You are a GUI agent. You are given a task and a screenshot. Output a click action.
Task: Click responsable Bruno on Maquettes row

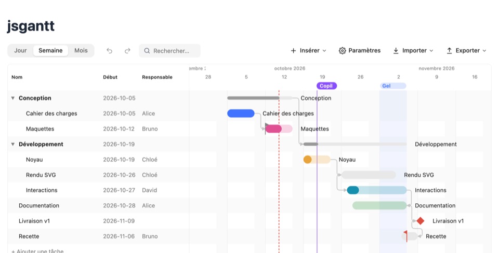[x=150, y=129]
